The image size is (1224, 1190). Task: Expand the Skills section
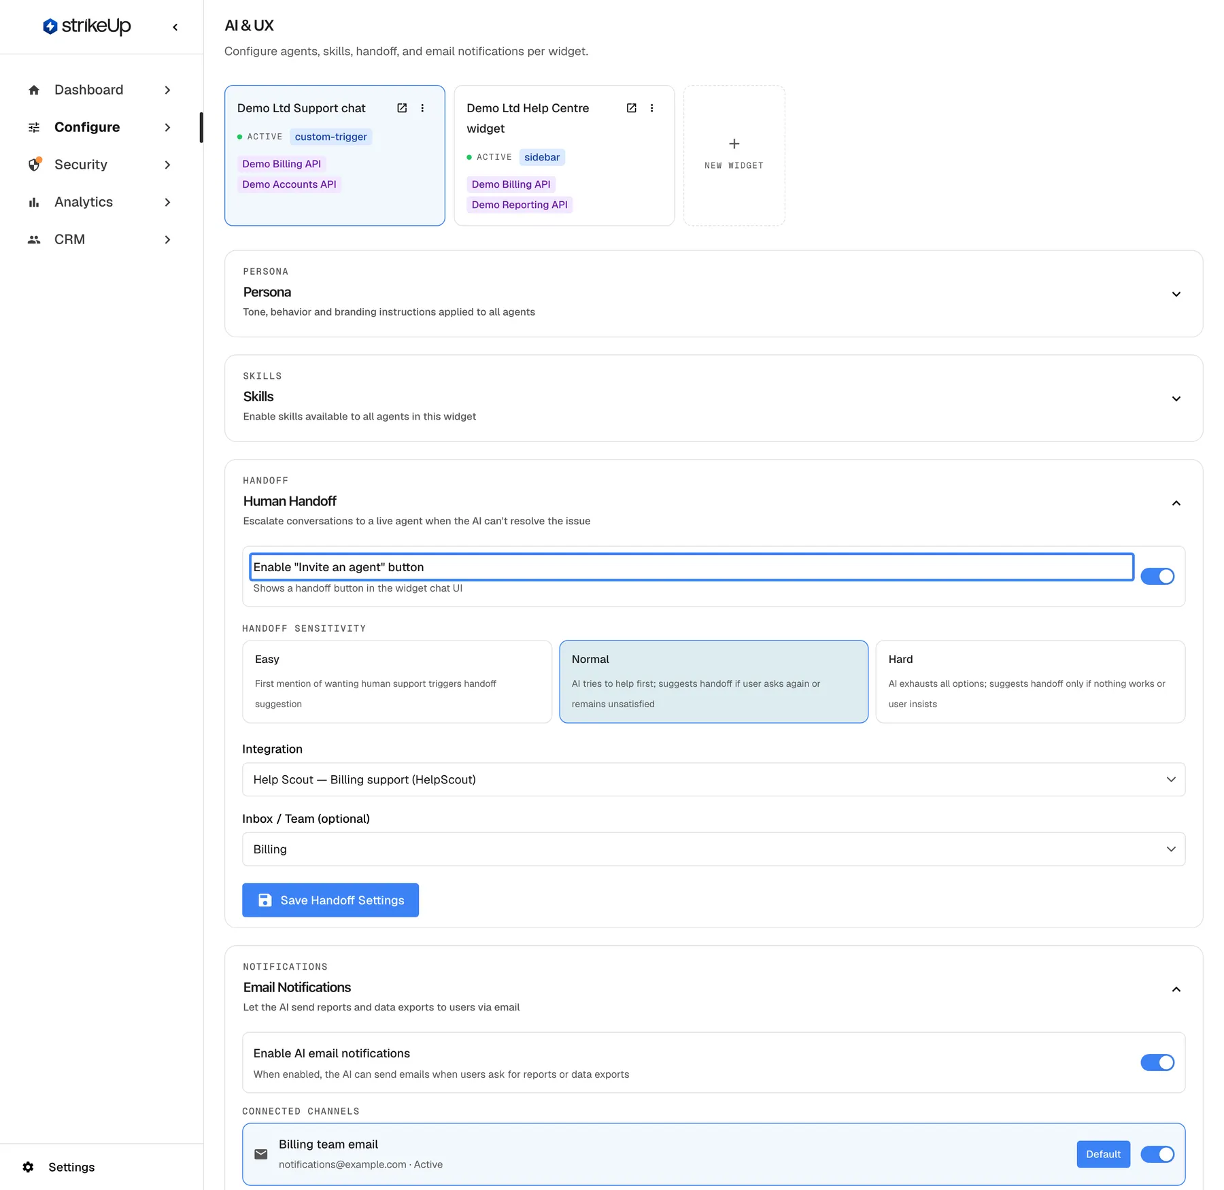pyautogui.click(x=1176, y=398)
